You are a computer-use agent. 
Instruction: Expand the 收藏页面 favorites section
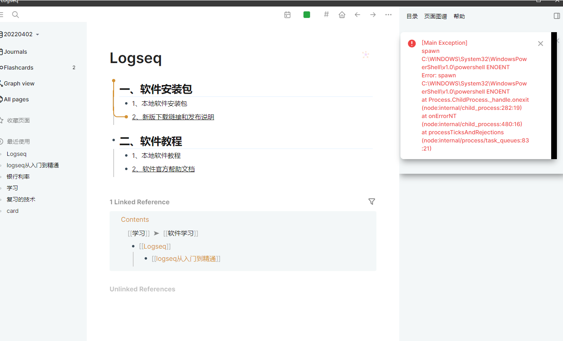click(18, 120)
